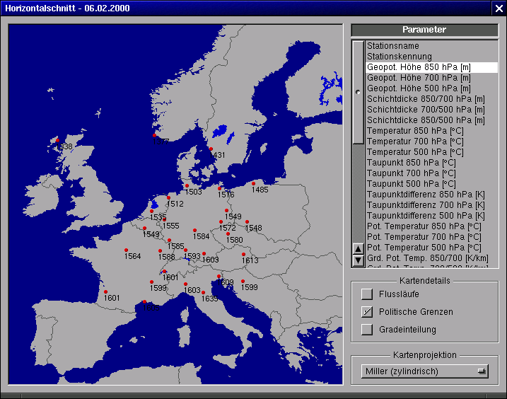Click the Parameter list scrollbar thumb

pyautogui.click(x=358, y=92)
